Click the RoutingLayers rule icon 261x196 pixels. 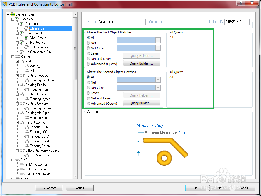27,99
